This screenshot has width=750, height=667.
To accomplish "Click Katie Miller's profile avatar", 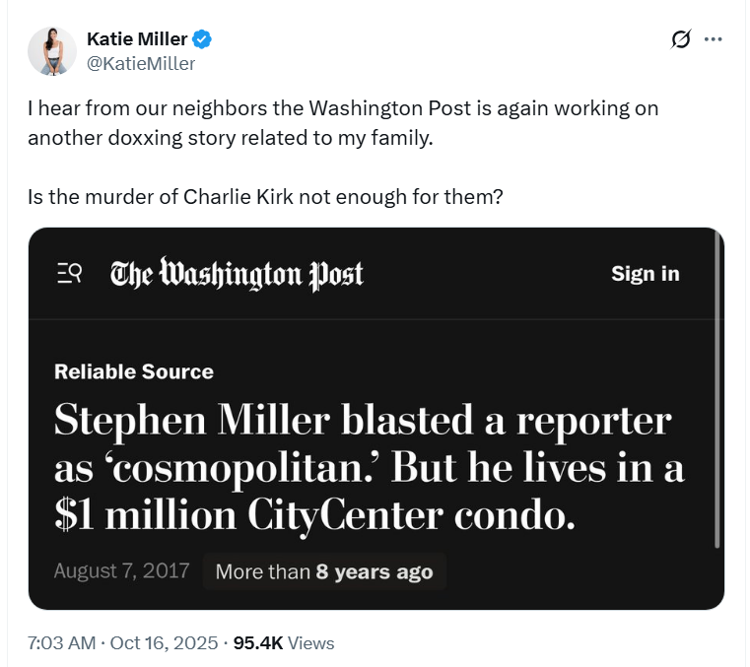I will point(52,51).
